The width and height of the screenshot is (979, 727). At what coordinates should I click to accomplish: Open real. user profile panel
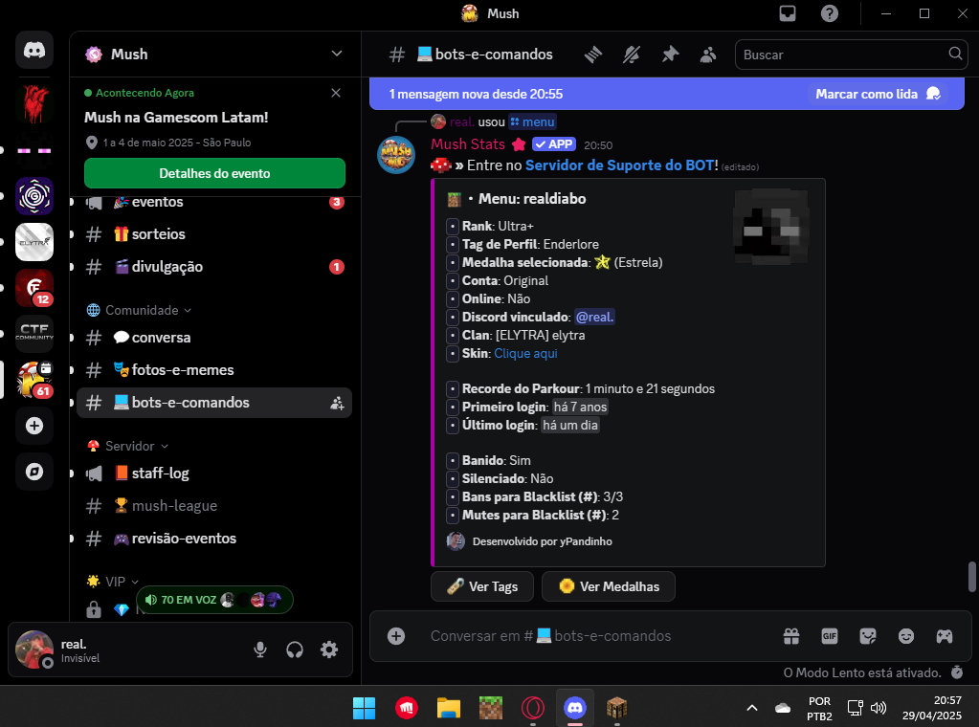80,650
